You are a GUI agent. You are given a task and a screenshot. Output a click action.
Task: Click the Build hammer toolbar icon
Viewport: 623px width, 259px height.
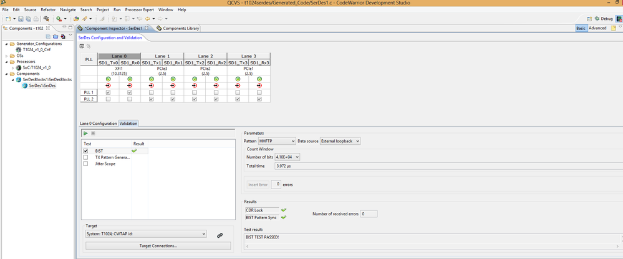click(47, 19)
